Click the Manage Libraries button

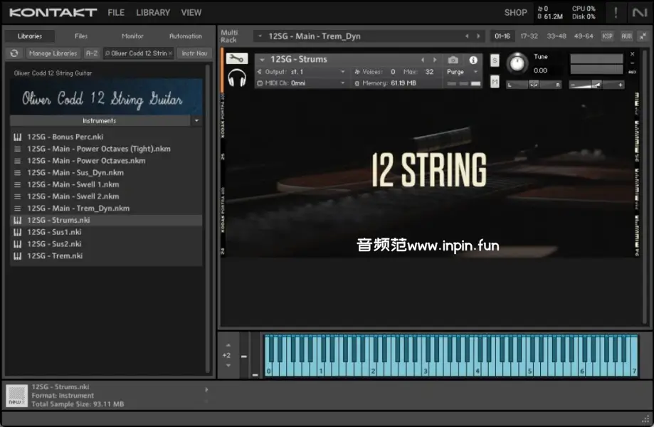(53, 53)
